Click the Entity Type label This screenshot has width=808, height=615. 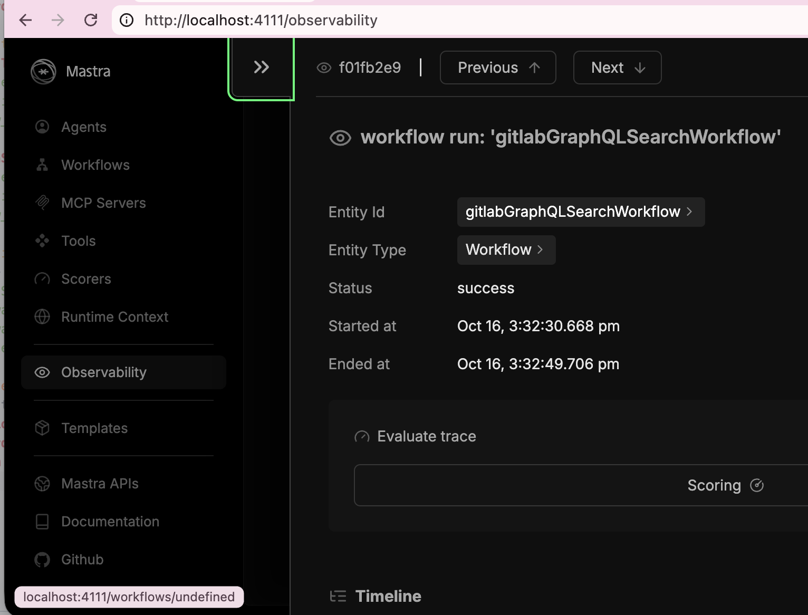tap(367, 250)
